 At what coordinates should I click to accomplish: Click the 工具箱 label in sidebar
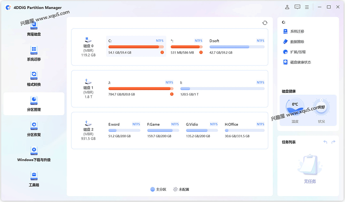[x=34, y=185]
